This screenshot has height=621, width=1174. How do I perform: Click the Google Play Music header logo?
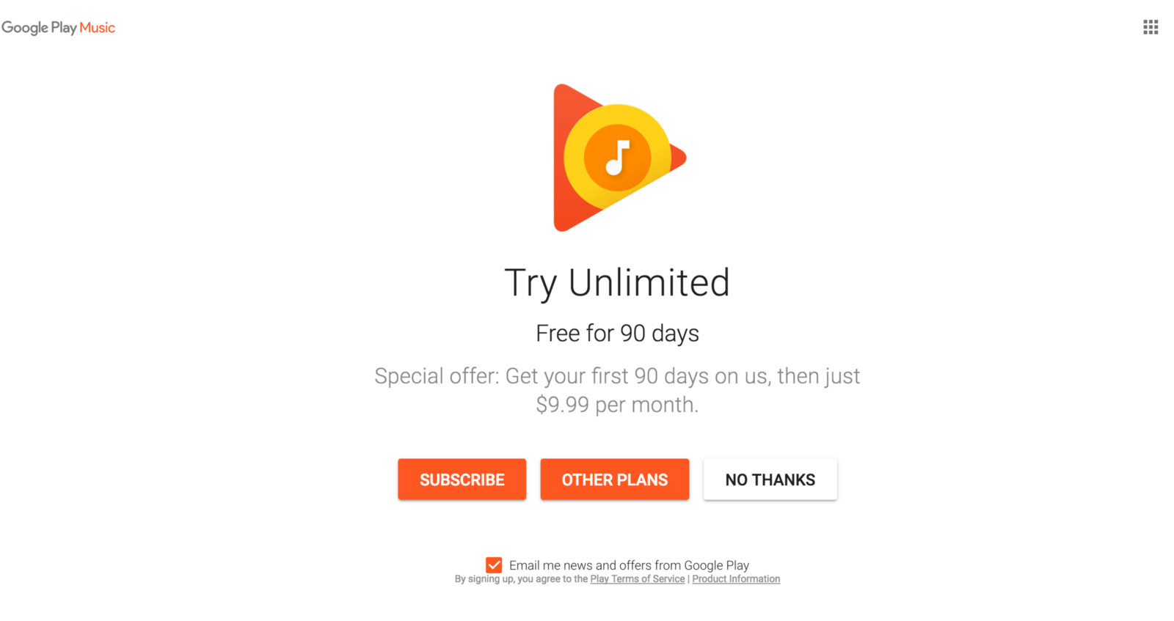[58, 28]
